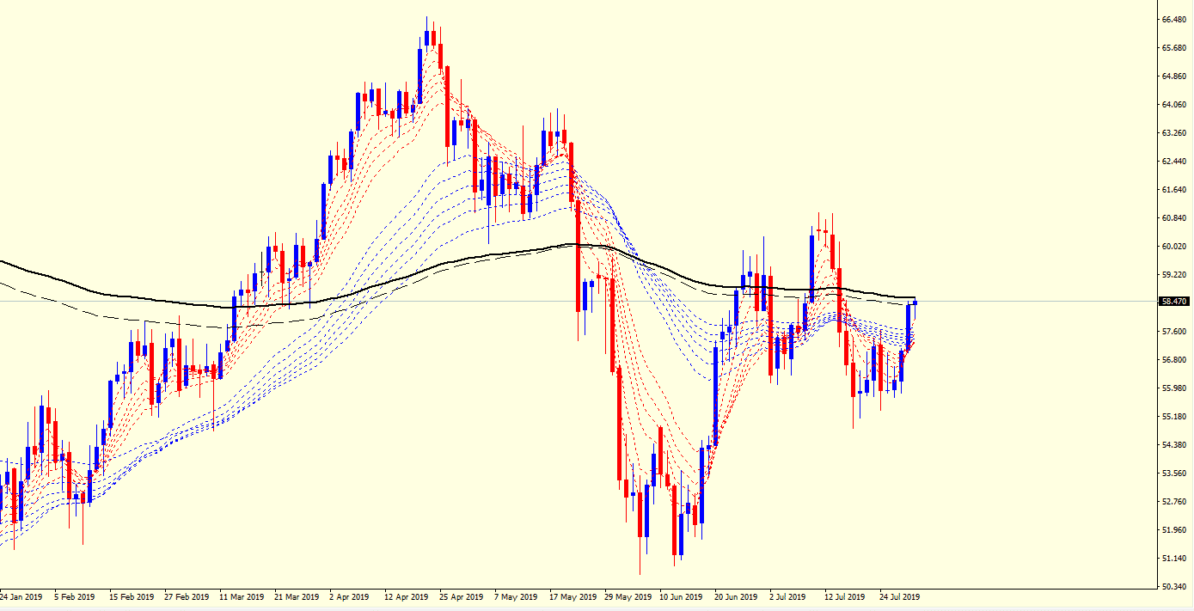Click the 29 May 2019 time axis label
This screenshot has width=1194, height=611.
click(627, 597)
